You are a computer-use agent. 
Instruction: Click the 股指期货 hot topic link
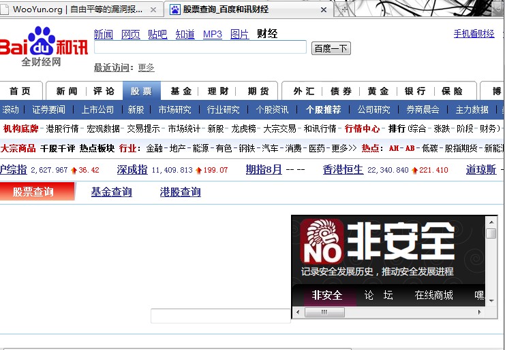pos(461,148)
